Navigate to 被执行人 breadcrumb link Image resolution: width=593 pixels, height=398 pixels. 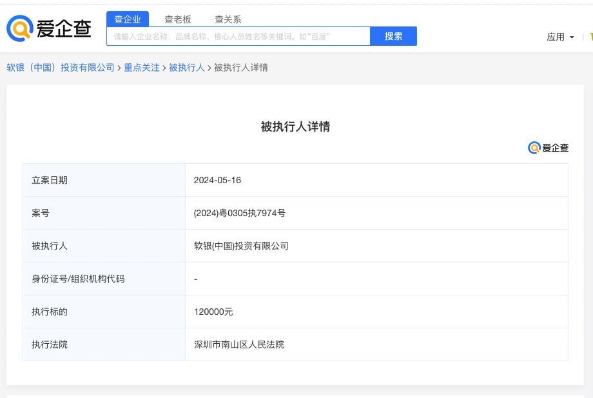click(x=186, y=68)
